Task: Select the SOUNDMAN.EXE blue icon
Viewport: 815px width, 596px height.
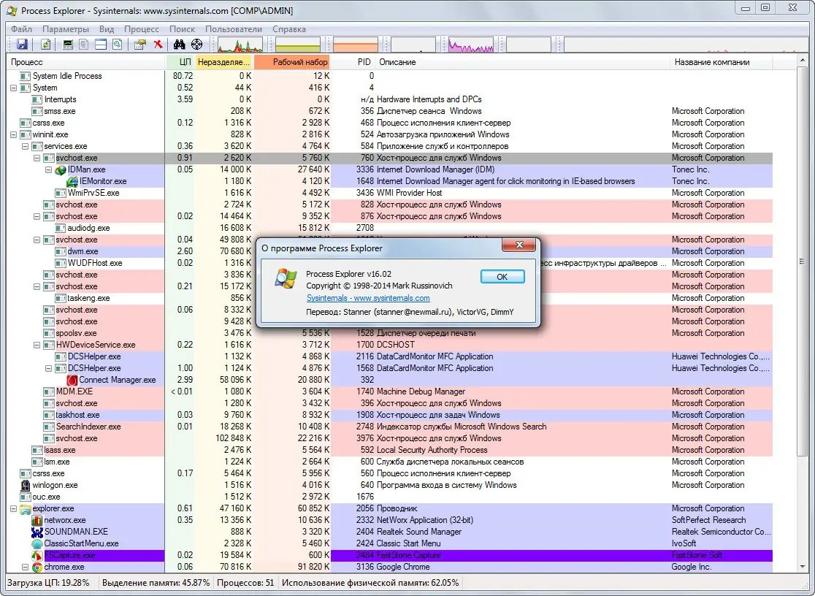Action: coord(37,532)
